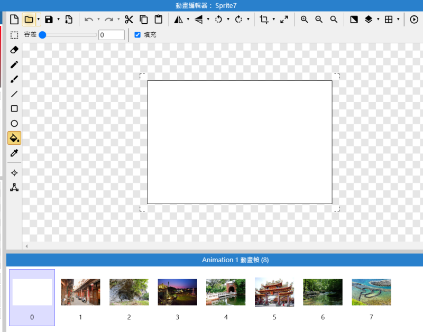Expand the crop options dropdown

(x=273, y=20)
